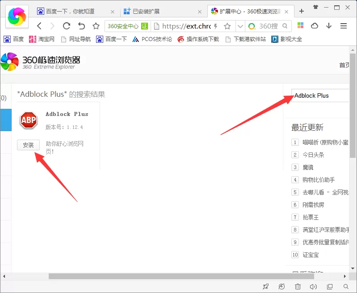Open the 下载港软件站 bookmark
Screen dimensions: 357x293
(245, 39)
